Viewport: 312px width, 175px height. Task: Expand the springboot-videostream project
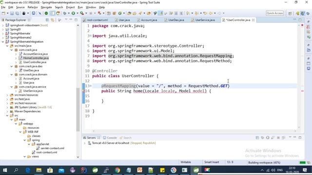(x=3, y=25)
